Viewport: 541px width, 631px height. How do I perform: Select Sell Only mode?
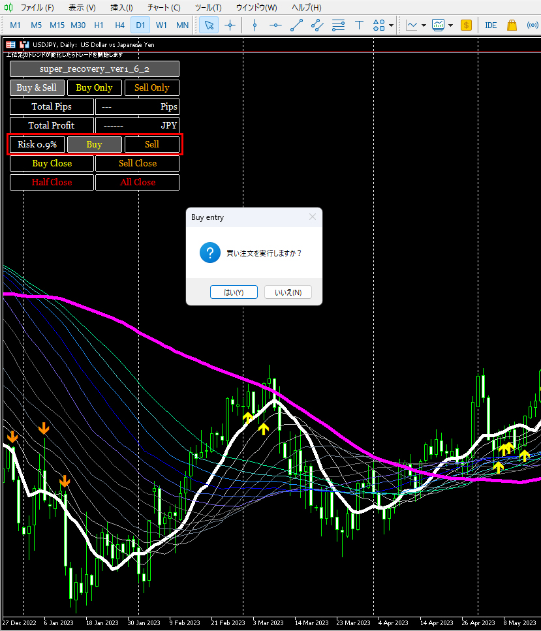click(152, 87)
